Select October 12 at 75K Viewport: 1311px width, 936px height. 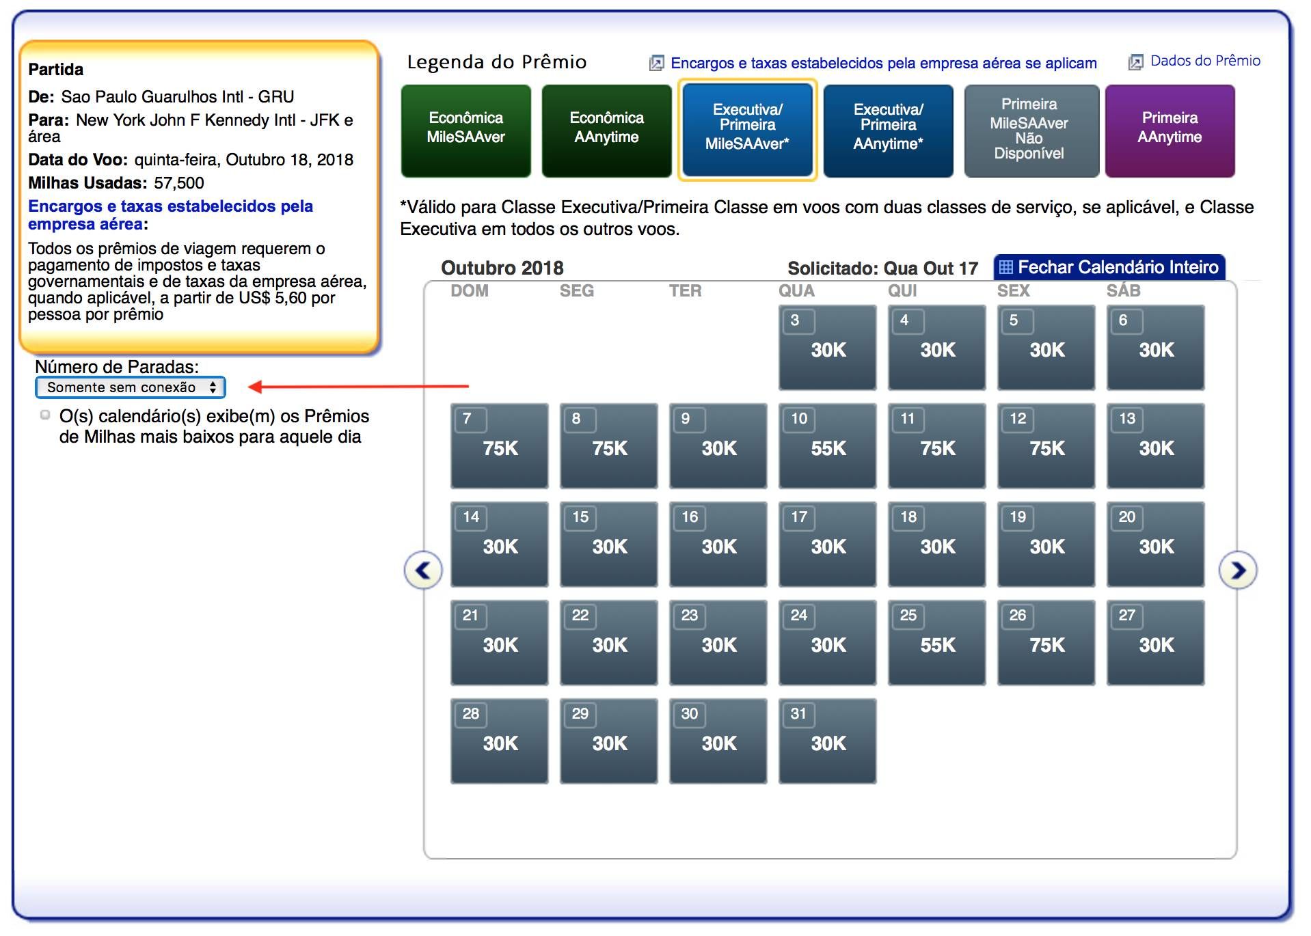tap(1046, 446)
